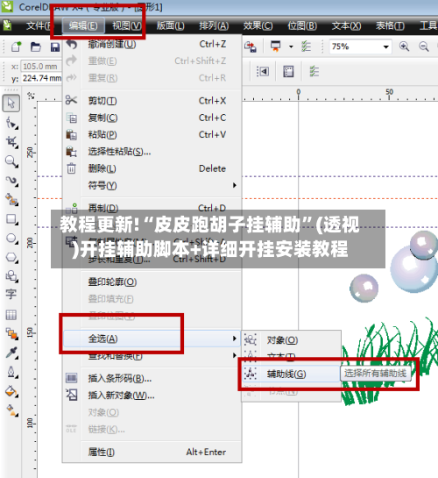438x478 pixels.
Task: Open the 编辑(E) menu
Action: coord(83,25)
